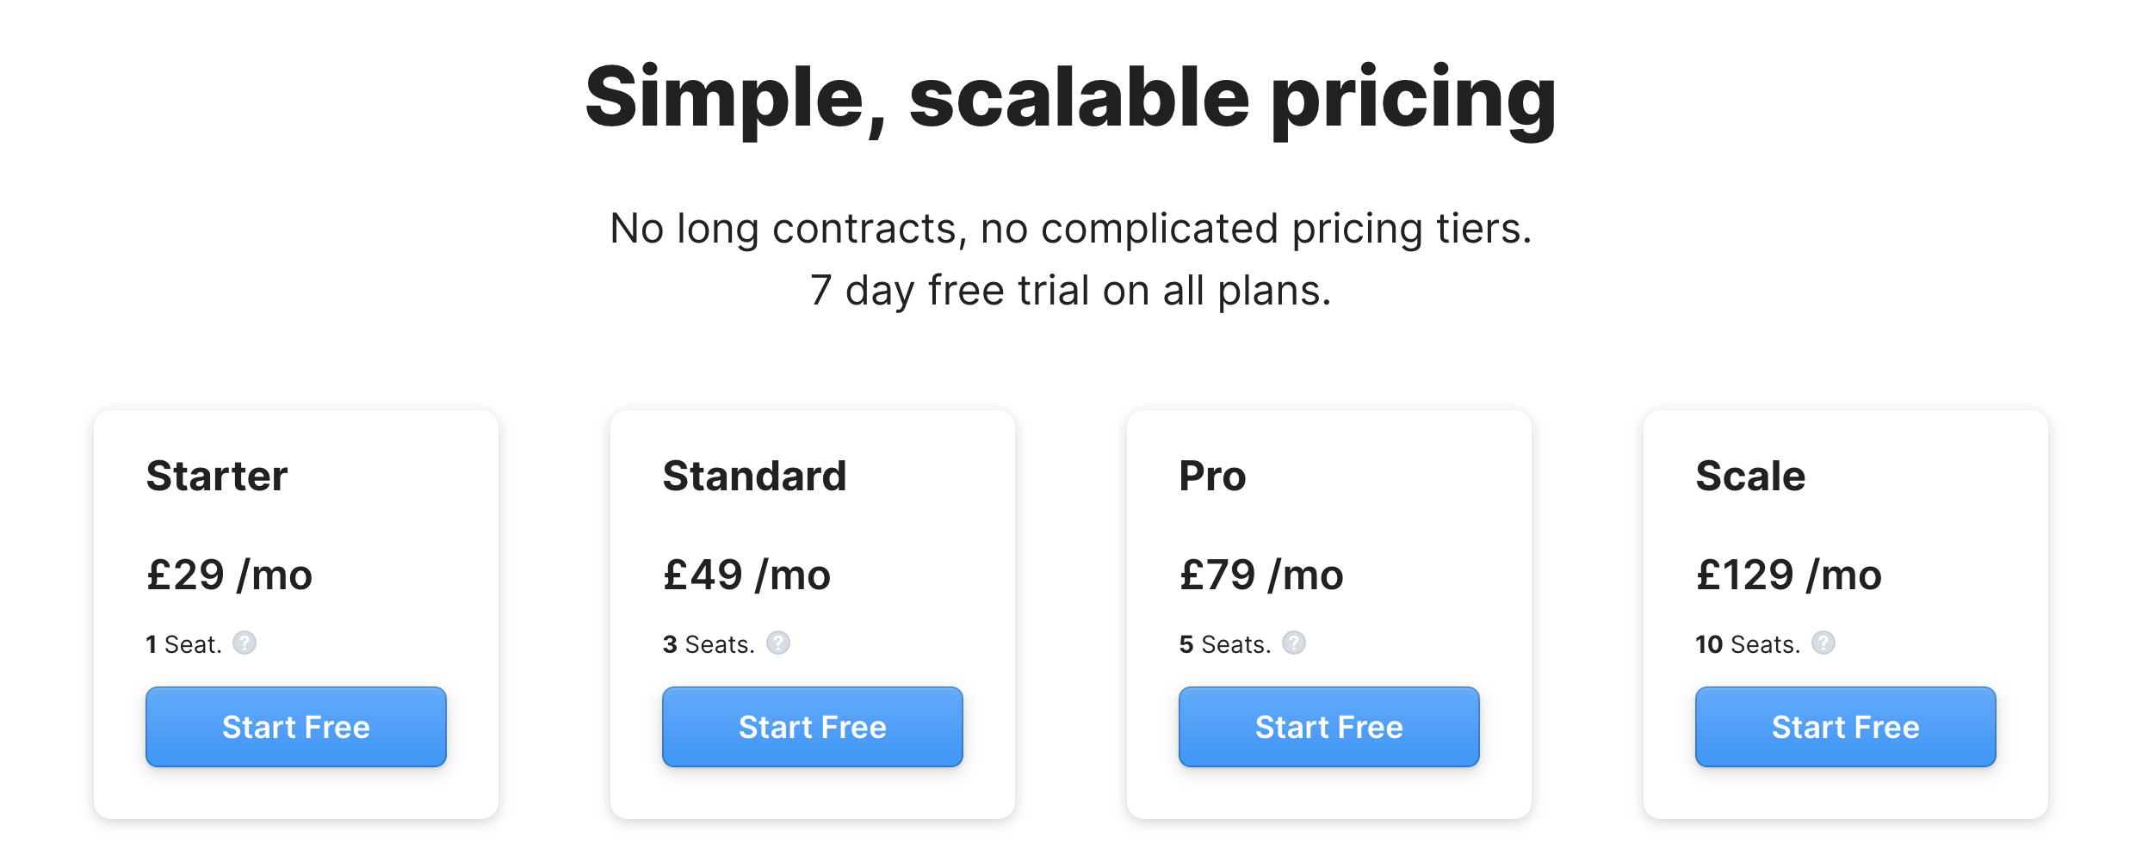This screenshot has width=2136, height=849.
Task: Select Start Free on the Scale plan
Action: point(1846,727)
